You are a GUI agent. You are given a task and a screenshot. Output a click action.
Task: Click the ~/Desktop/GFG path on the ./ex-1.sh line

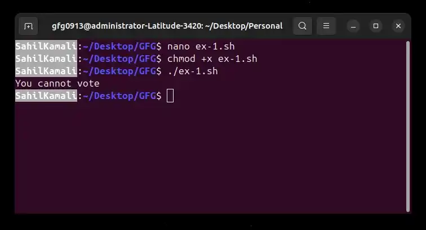pos(119,71)
